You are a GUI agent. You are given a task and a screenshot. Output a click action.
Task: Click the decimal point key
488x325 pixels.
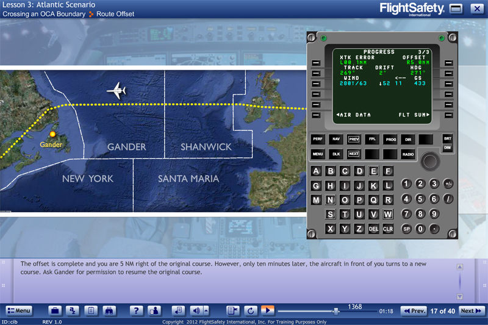tap(434, 229)
